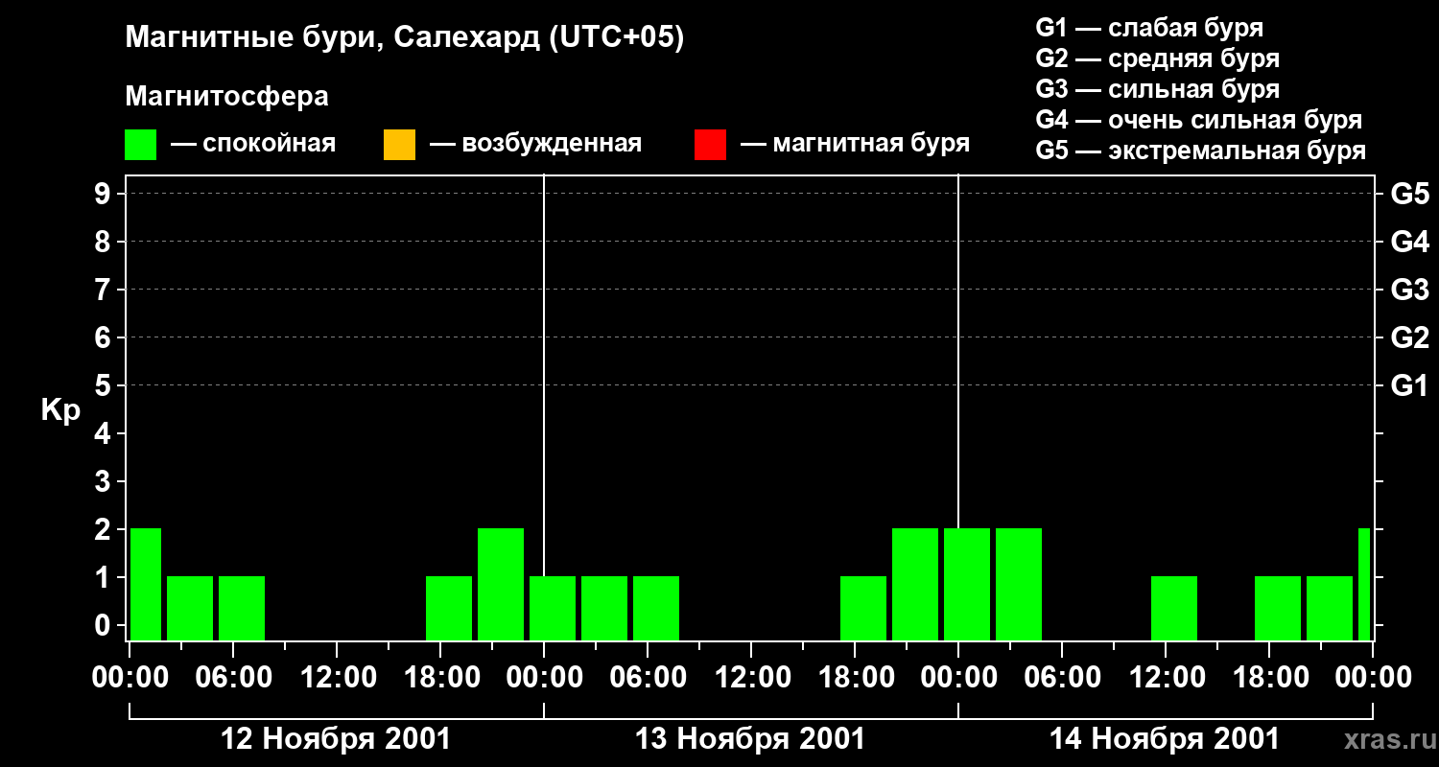Image resolution: width=1439 pixels, height=767 pixels.
Task: Select the Kp 1 bar at 21:00, 14 Ноября
Action: 1330,608
